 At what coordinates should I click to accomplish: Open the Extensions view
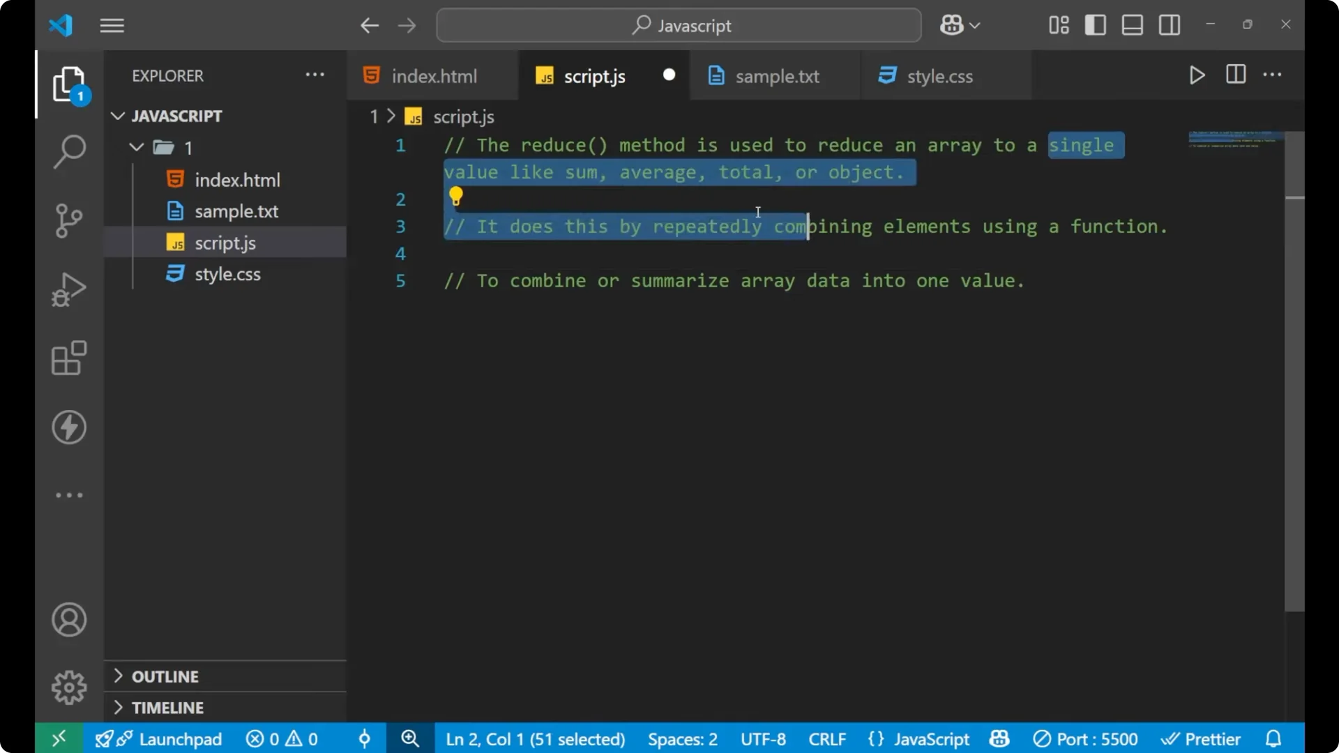pos(68,358)
